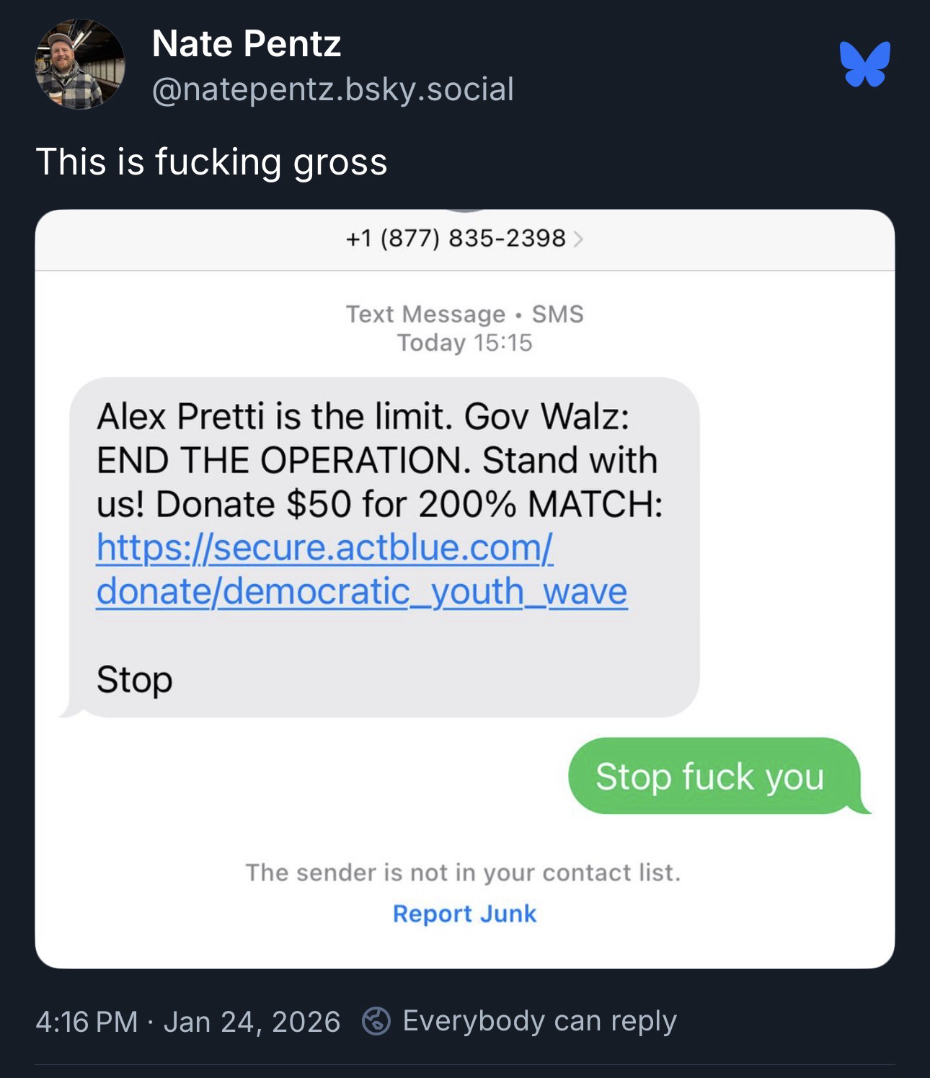The height and width of the screenshot is (1078, 930).
Task: Select the gray incoming message bubble
Action: (x=380, y=548)
